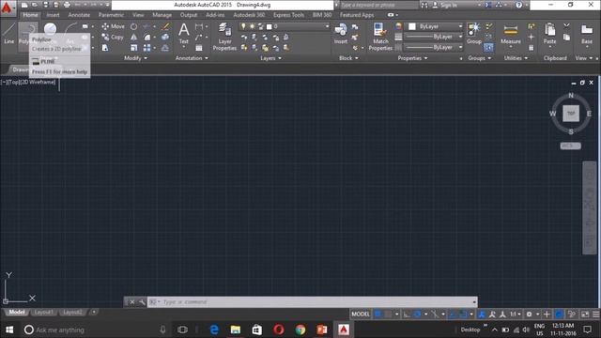Select the Scale tool icon
Viewport: 601px width, 338px height.
click(133, 48)
